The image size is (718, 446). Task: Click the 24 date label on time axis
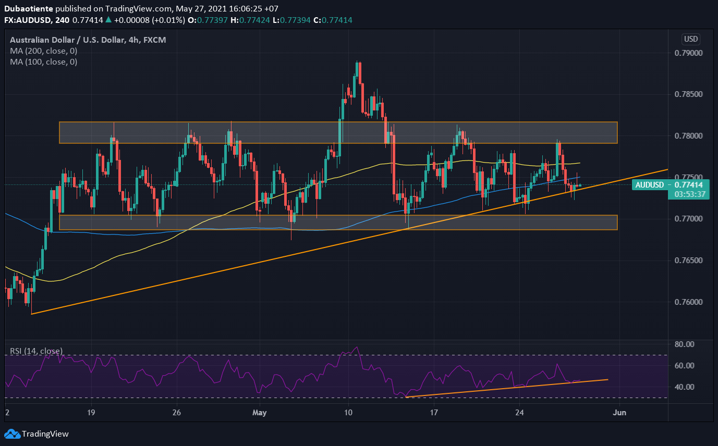519,413
